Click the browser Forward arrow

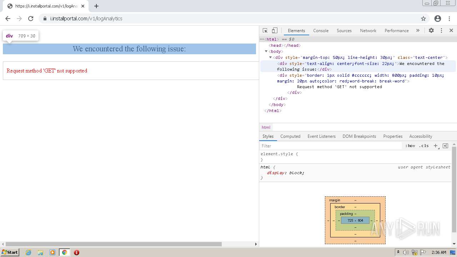pyautogui.click(x=19, y=19)
